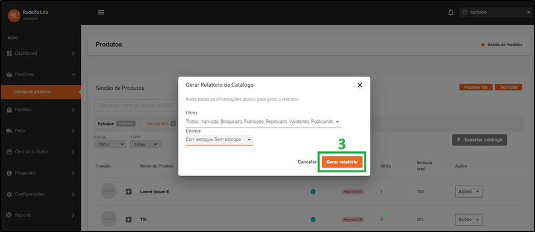Click the TSI product name
The image size is (535, 232).
(x=143, y=220)
